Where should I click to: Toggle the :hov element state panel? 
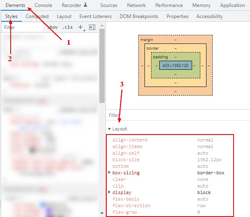[x=53, y=27]
